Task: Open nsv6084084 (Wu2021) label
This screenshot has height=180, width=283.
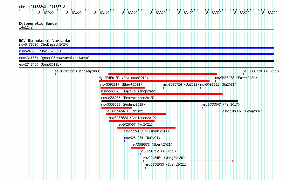Action: click(142, 138)
